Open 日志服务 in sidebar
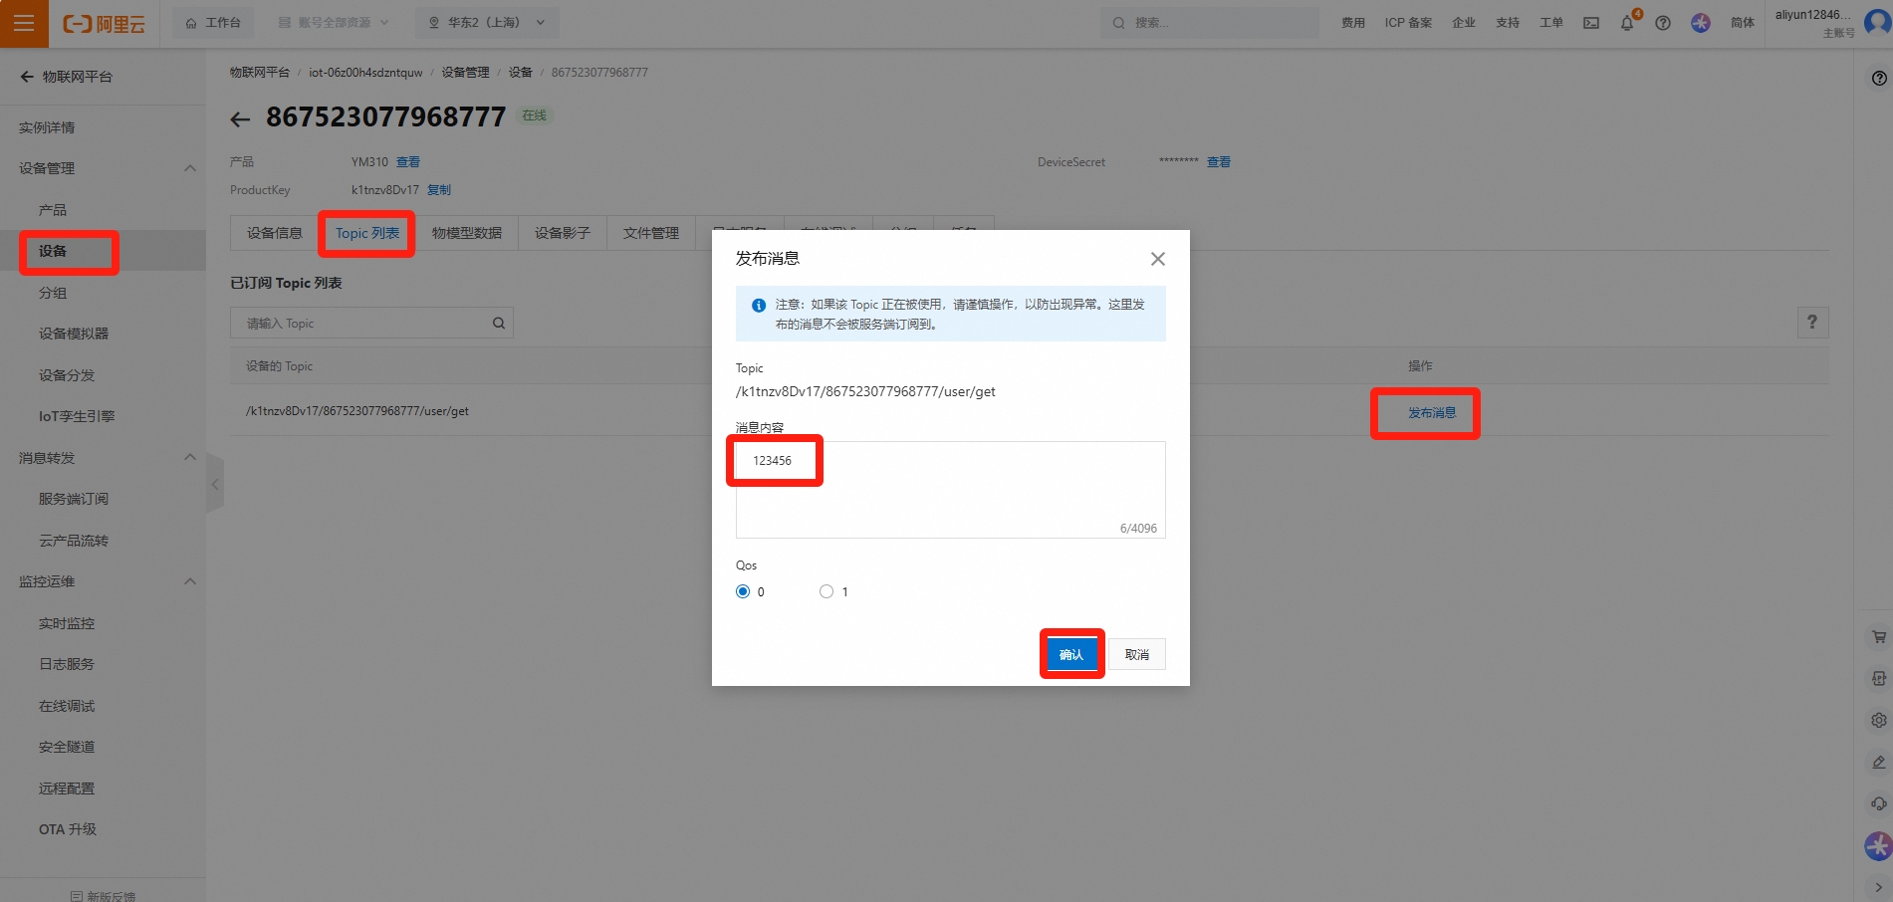Viewport: 1893px width, 902px height. 67,664
